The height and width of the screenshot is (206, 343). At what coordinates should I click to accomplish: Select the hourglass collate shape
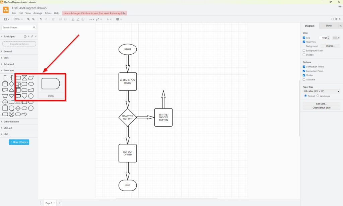[x=24, y=78]
